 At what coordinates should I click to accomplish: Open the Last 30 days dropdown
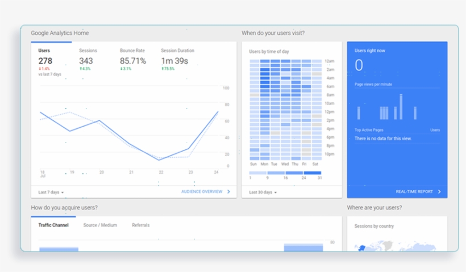263,192
